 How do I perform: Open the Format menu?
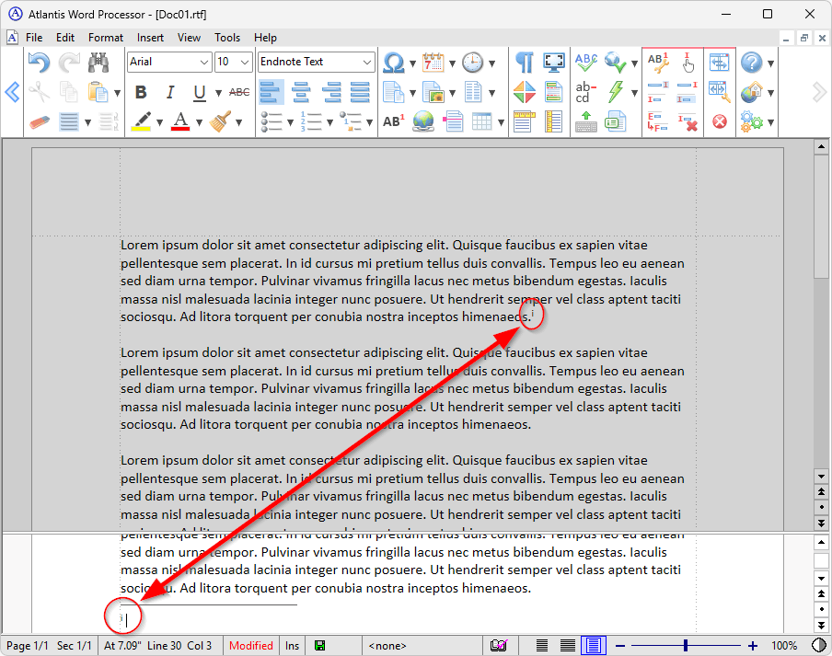[x=106, y=38]
